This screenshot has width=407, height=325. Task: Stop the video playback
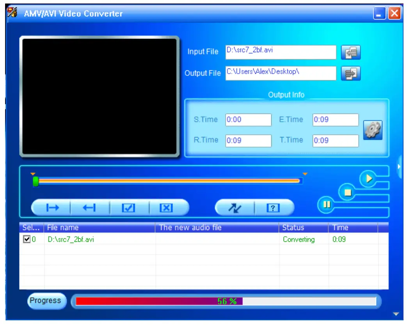(x=347, y=192)
